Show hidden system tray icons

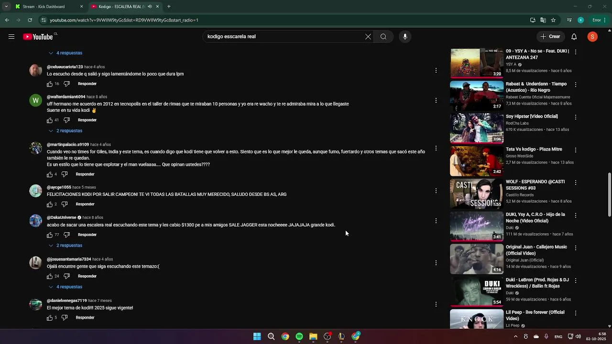click(x=515, y=336)
